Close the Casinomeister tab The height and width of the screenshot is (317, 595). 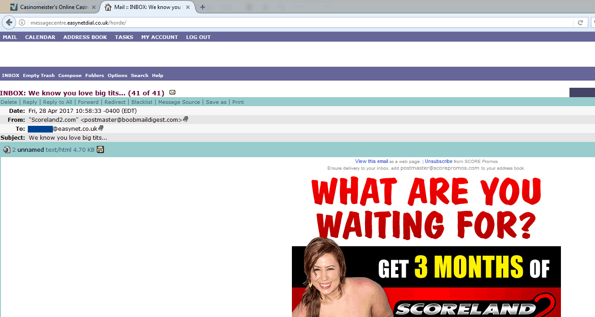(94, 7)
